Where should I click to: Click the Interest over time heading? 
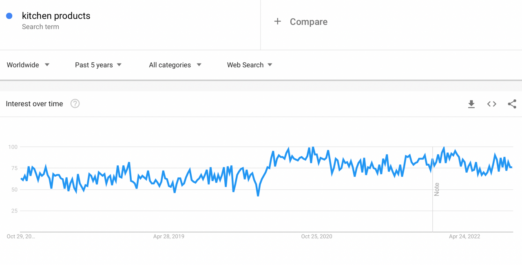34,104
